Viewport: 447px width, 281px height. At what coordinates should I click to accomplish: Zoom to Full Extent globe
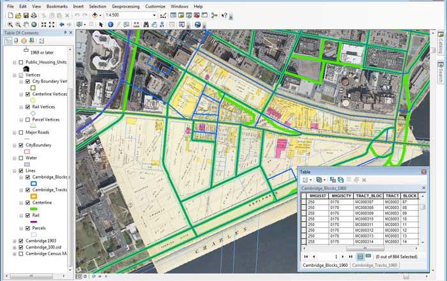[34, 25]
